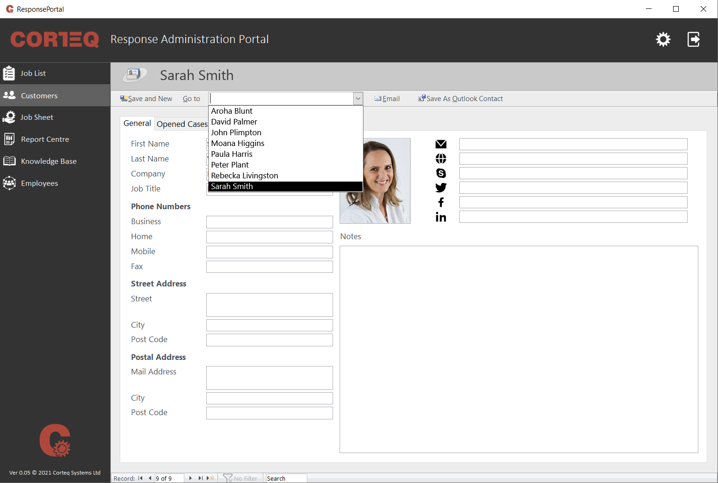Click the Corteq gear logo in sidebar
Image resolution: width=718 pixels, height=483 pixels.
[55, 440]
